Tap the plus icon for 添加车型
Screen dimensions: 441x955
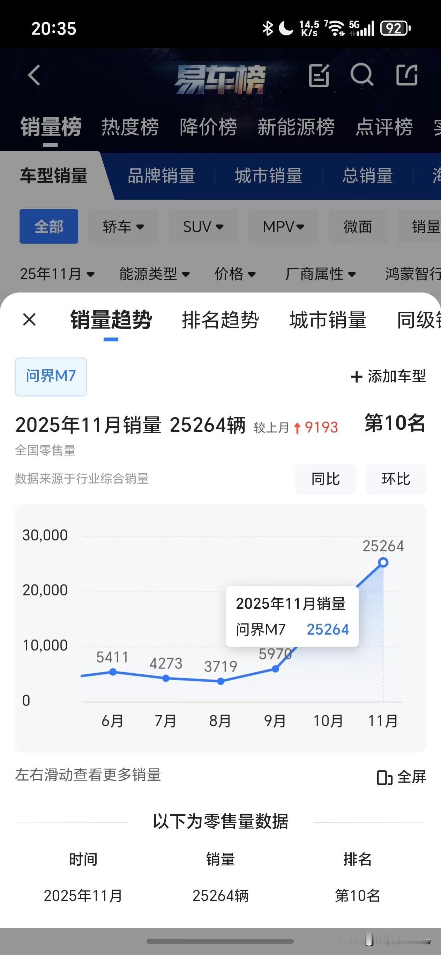(x=356, y=377)
